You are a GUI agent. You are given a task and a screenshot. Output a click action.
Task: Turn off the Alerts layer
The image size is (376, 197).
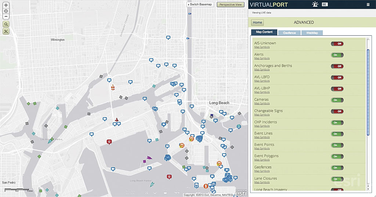tap(337, 55)
